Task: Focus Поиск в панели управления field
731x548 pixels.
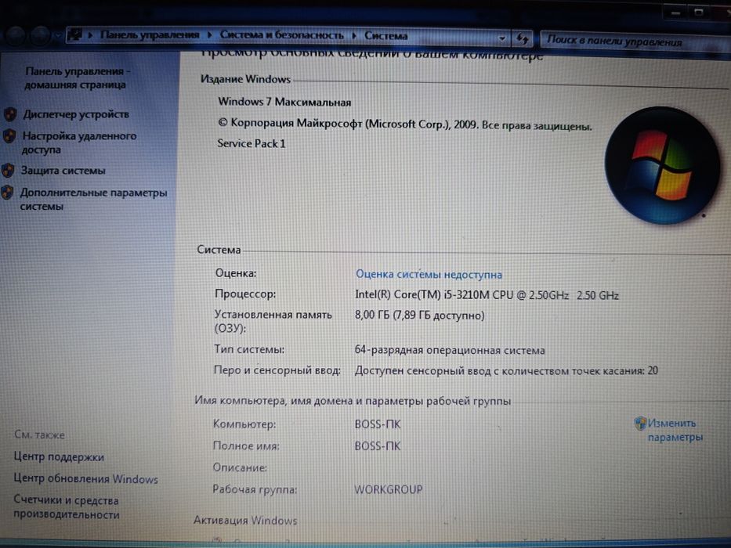Action: click(x=634, y=41)
